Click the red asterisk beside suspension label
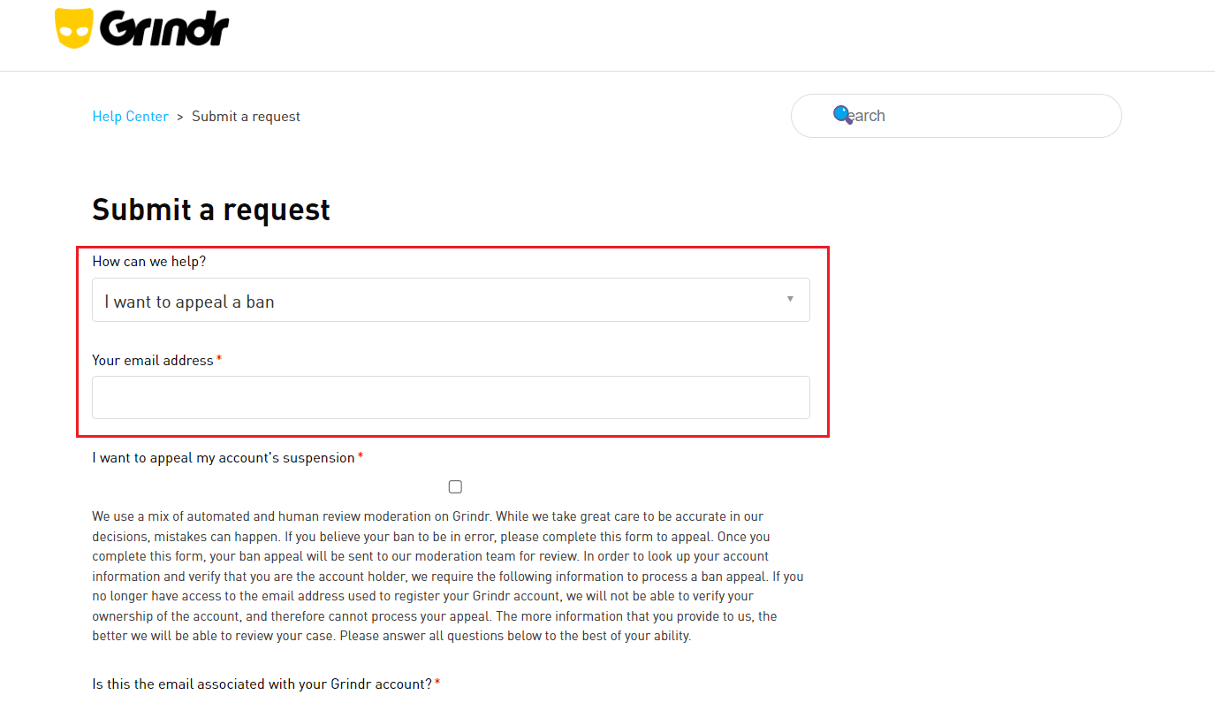1215x703 pixels. pos(361,456)
